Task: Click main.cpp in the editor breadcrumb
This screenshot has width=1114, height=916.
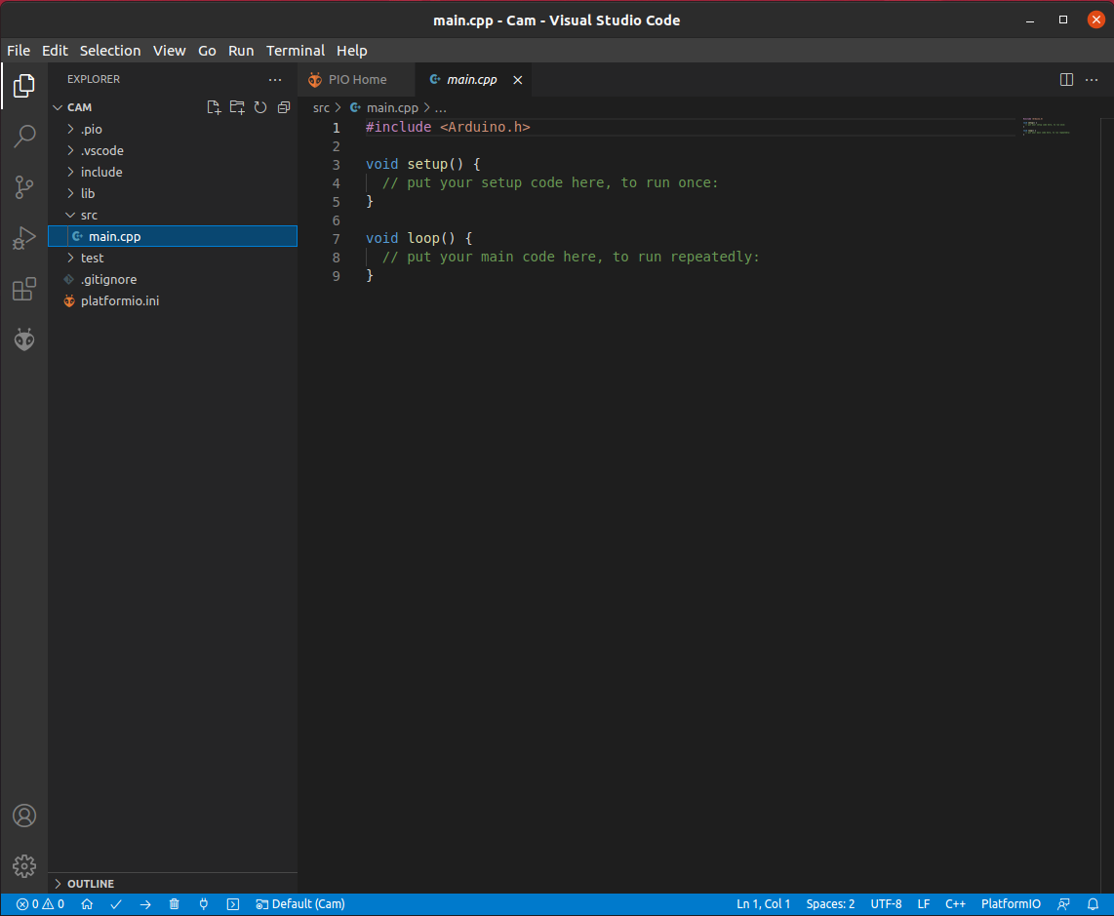Action: click(x=392, y=108)
